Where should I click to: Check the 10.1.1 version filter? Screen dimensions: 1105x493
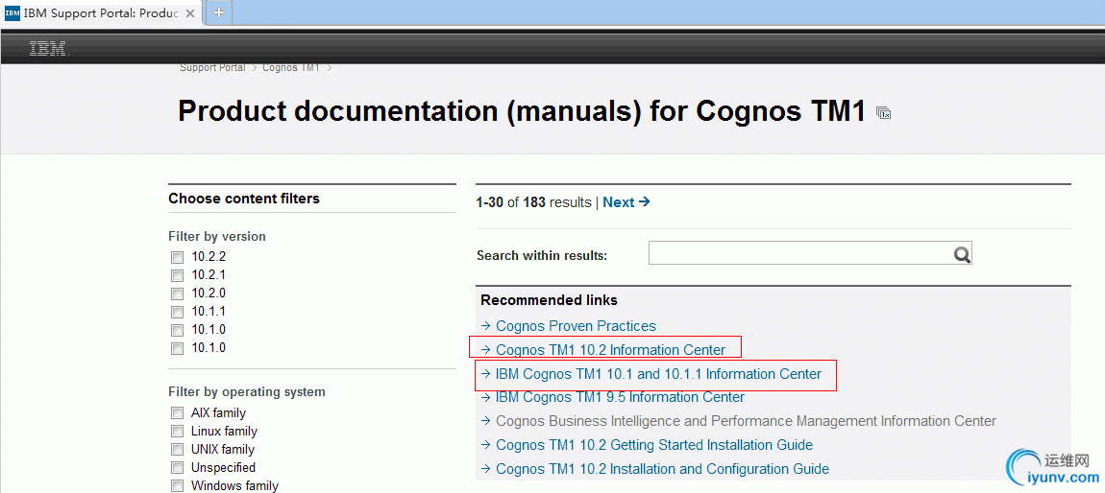pos(177,312)
